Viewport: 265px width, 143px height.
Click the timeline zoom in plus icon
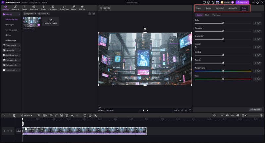click(x=261, y=115)
